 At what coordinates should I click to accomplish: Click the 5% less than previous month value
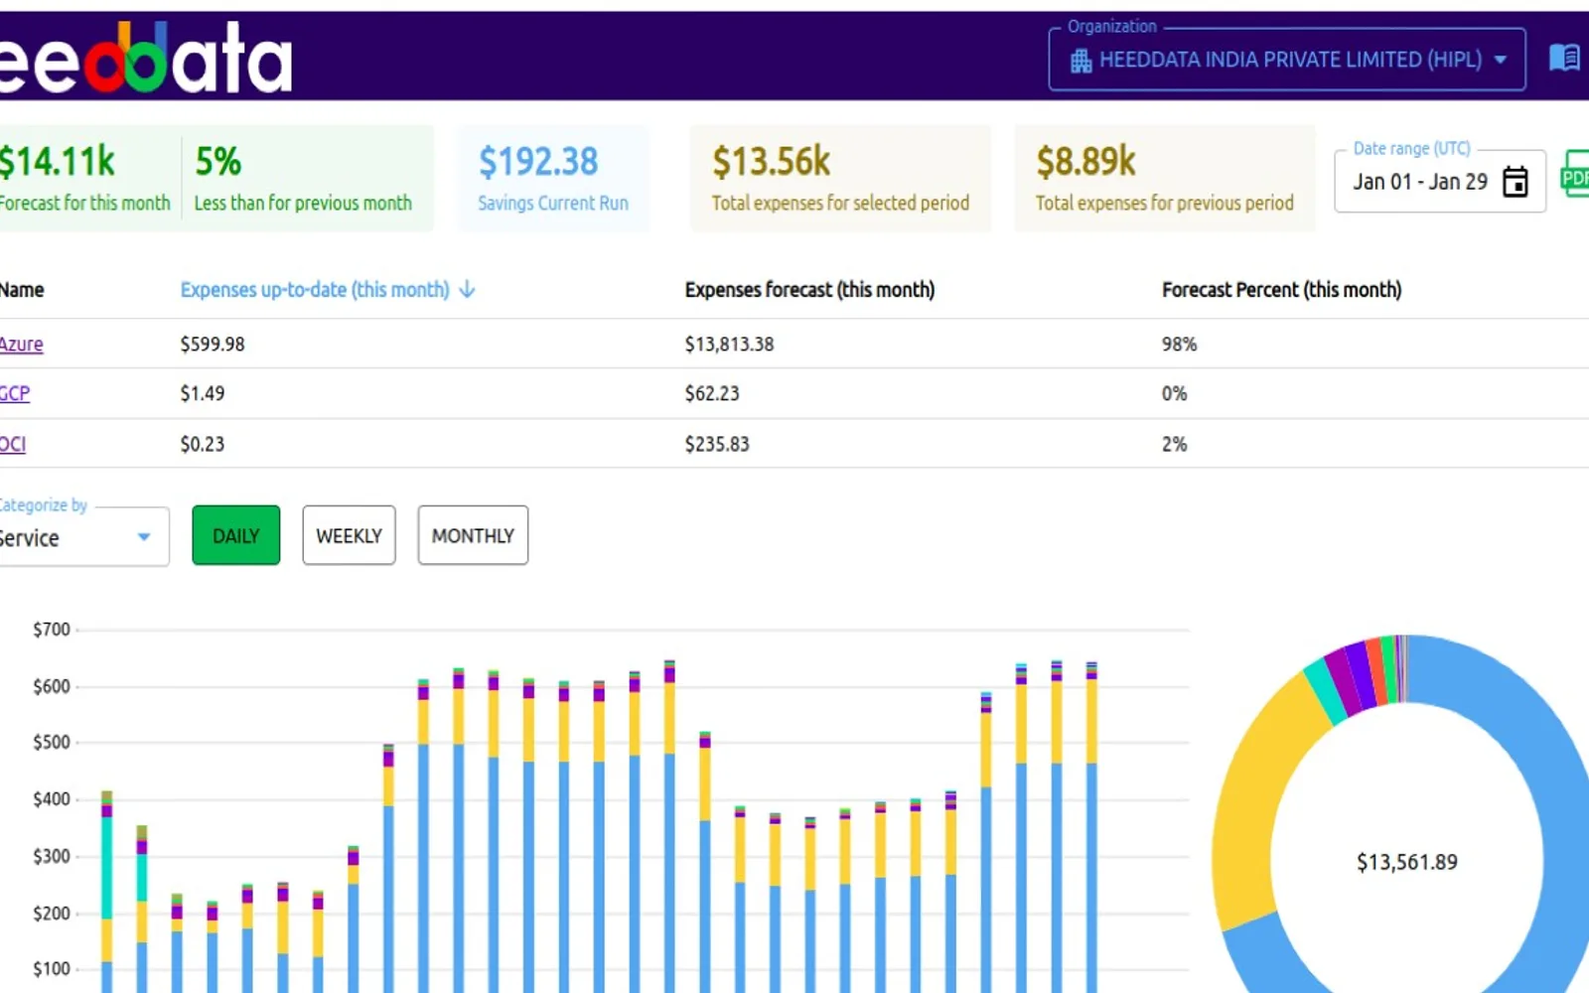[x=217, y=161]
